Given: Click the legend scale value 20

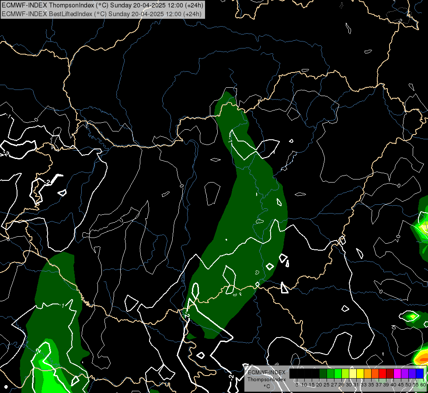Looking at the screenshot, I should click(x=319, y=385).
